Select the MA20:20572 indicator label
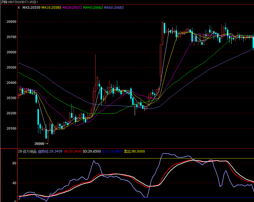 [x=72, y=8]
